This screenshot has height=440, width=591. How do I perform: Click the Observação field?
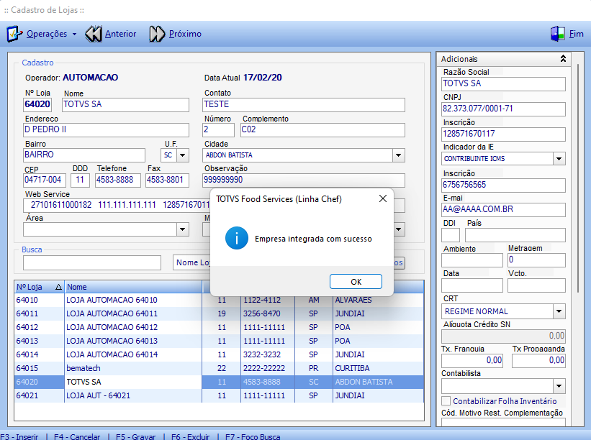pos(303,180)
